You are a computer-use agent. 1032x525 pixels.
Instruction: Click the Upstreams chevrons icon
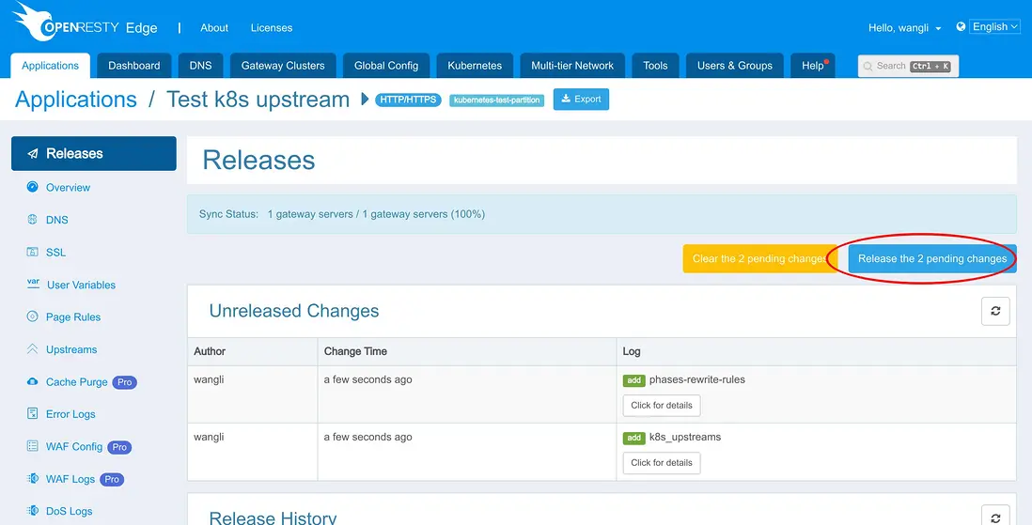tap(32, 349)
